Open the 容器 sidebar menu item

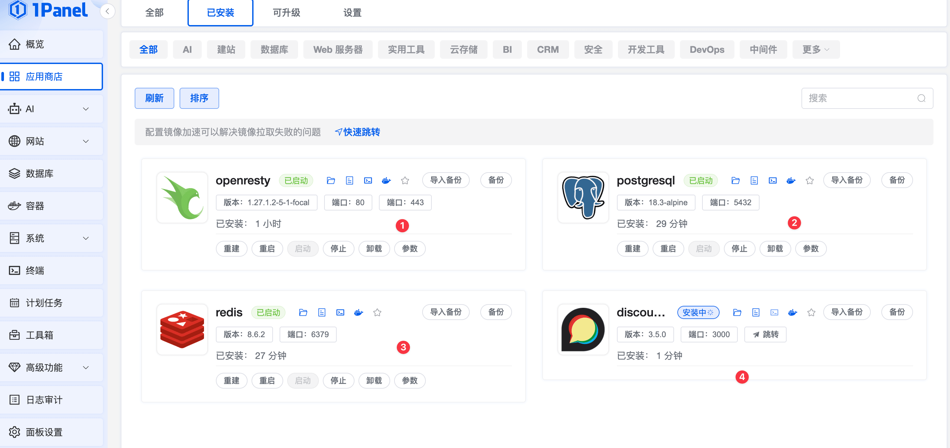[x=35, y=206]
